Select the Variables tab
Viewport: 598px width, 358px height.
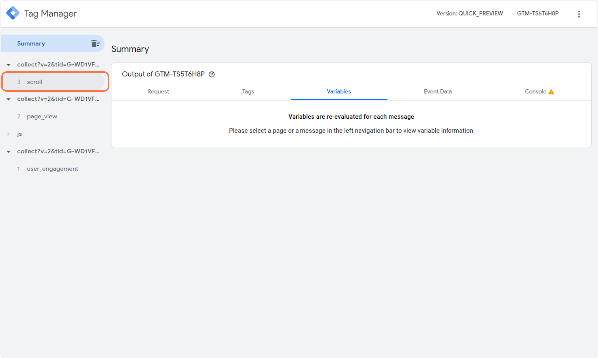coord(339,91)
